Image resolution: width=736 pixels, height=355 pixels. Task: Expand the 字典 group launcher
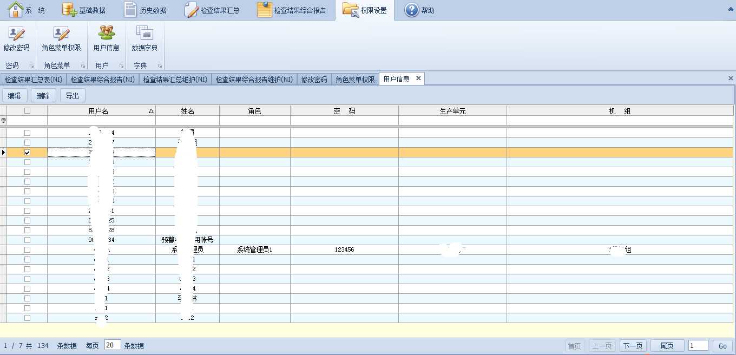click(x=160, y=66)
